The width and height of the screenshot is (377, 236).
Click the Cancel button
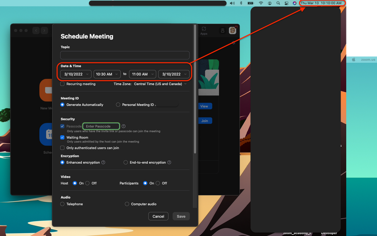(158, 216)
